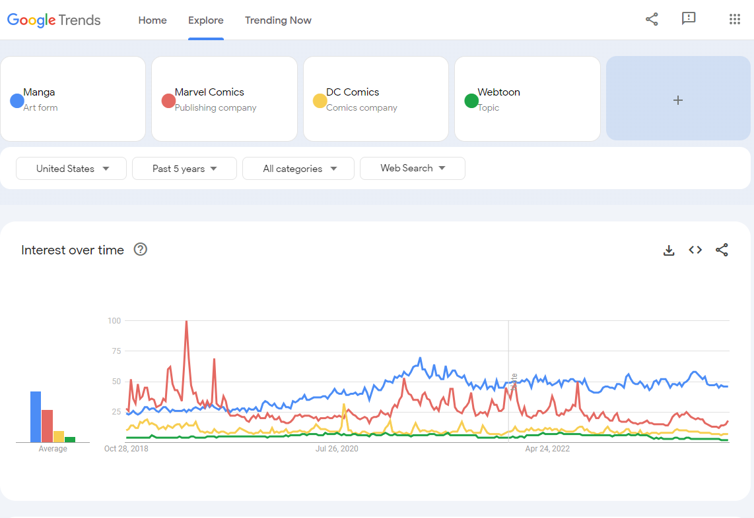Add a comparison term with plus

[x=677, y=100]
